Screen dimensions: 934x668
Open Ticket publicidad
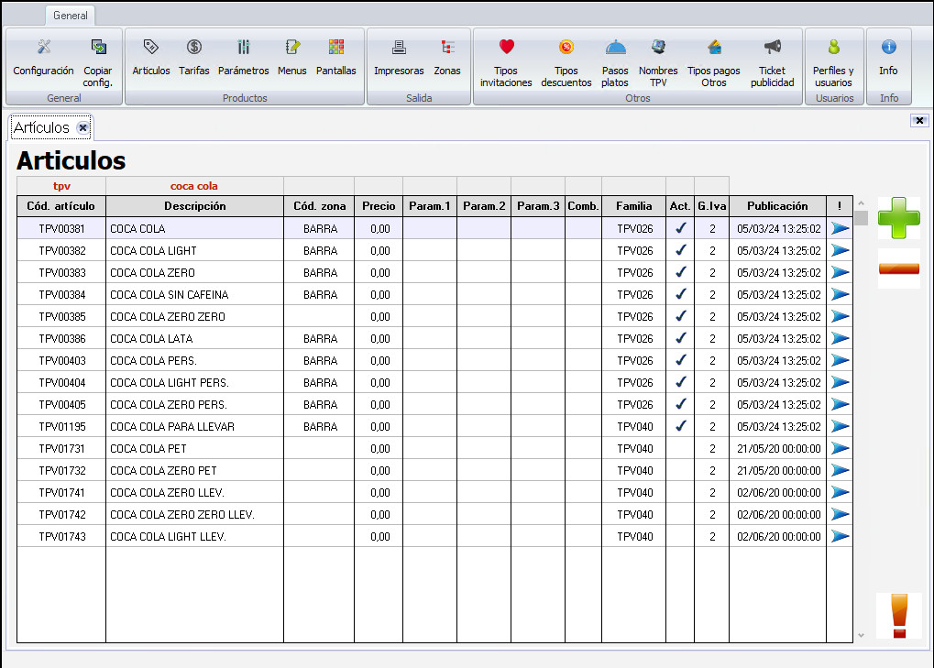pos(772,62)
